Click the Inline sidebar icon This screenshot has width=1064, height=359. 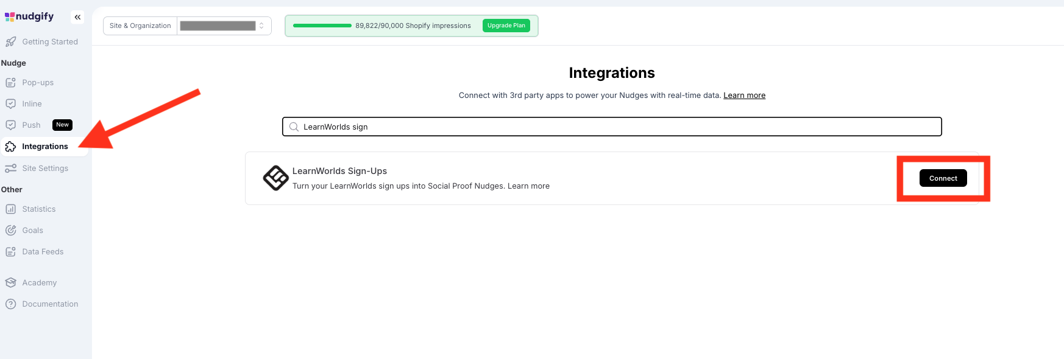pos(10,104)
